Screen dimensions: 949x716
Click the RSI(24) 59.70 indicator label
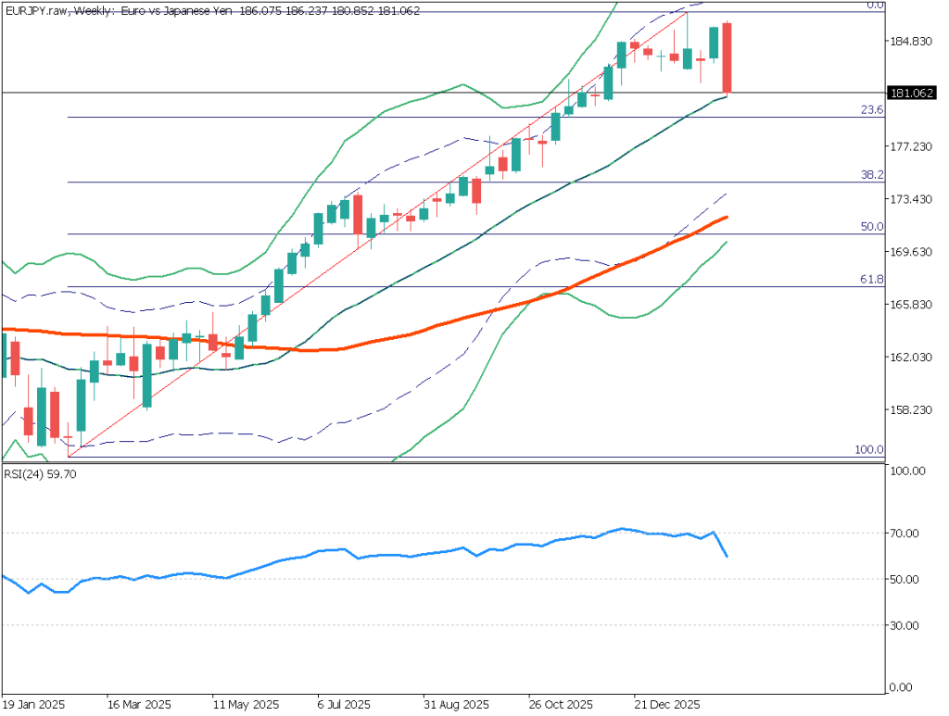coord(40,475)
